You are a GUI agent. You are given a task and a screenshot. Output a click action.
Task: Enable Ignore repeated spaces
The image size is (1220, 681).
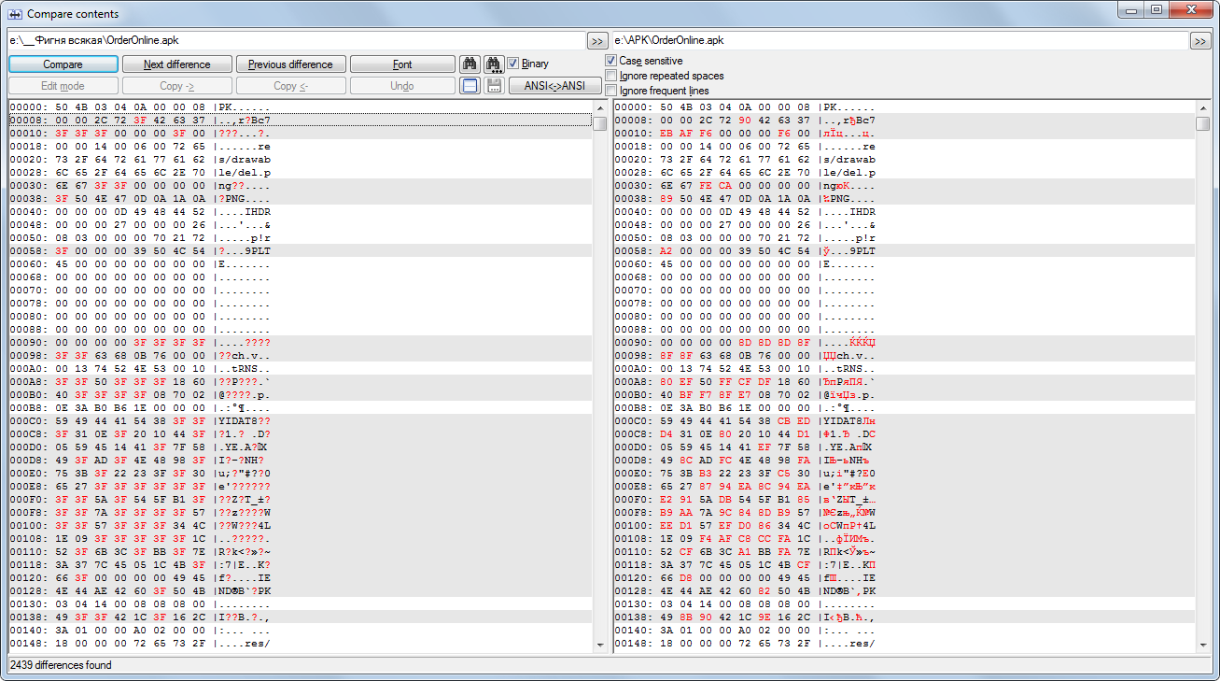tap(611, 76)
